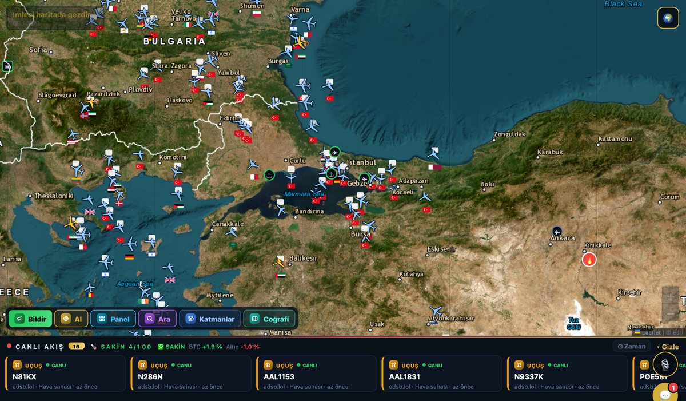Screen dimensions: 686x401
Task: Click the Uçuş icon on AAL1831 card
Action: coord(394,365)
